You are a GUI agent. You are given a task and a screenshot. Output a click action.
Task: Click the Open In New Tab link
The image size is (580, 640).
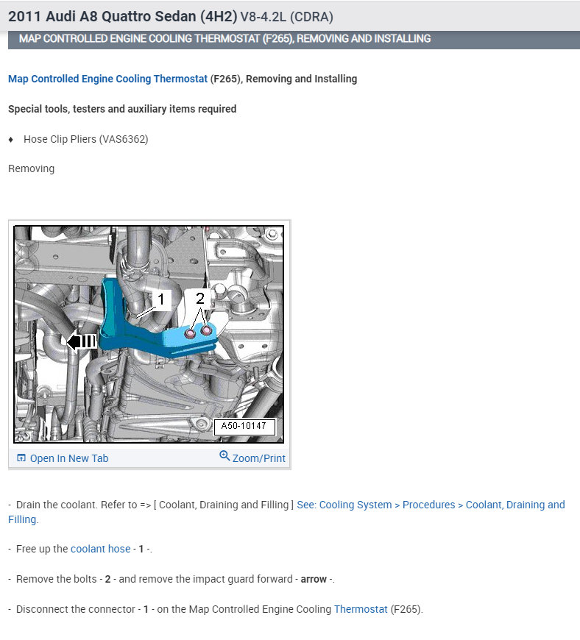click(x=69, y=458)
